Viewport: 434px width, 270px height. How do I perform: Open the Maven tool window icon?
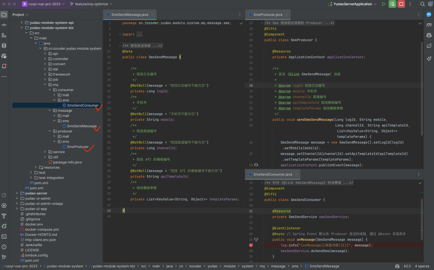[x=429, y=25]
